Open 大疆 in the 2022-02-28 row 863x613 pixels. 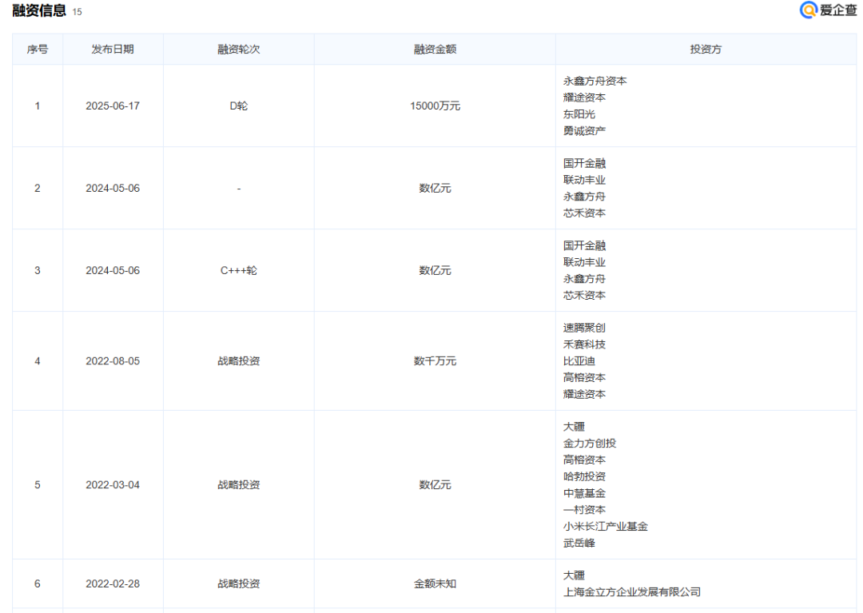tap(574, 575)
